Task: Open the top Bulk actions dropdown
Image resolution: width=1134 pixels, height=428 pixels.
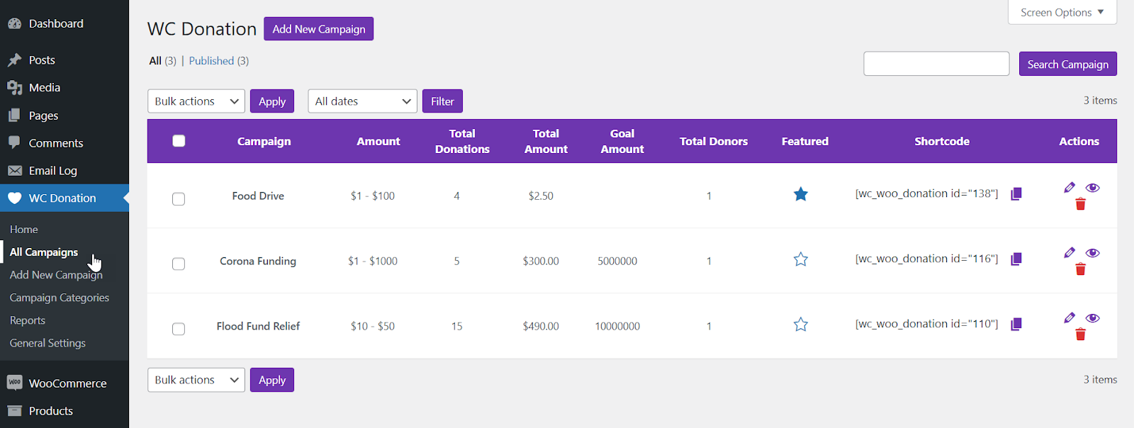Action: (196, 101)
